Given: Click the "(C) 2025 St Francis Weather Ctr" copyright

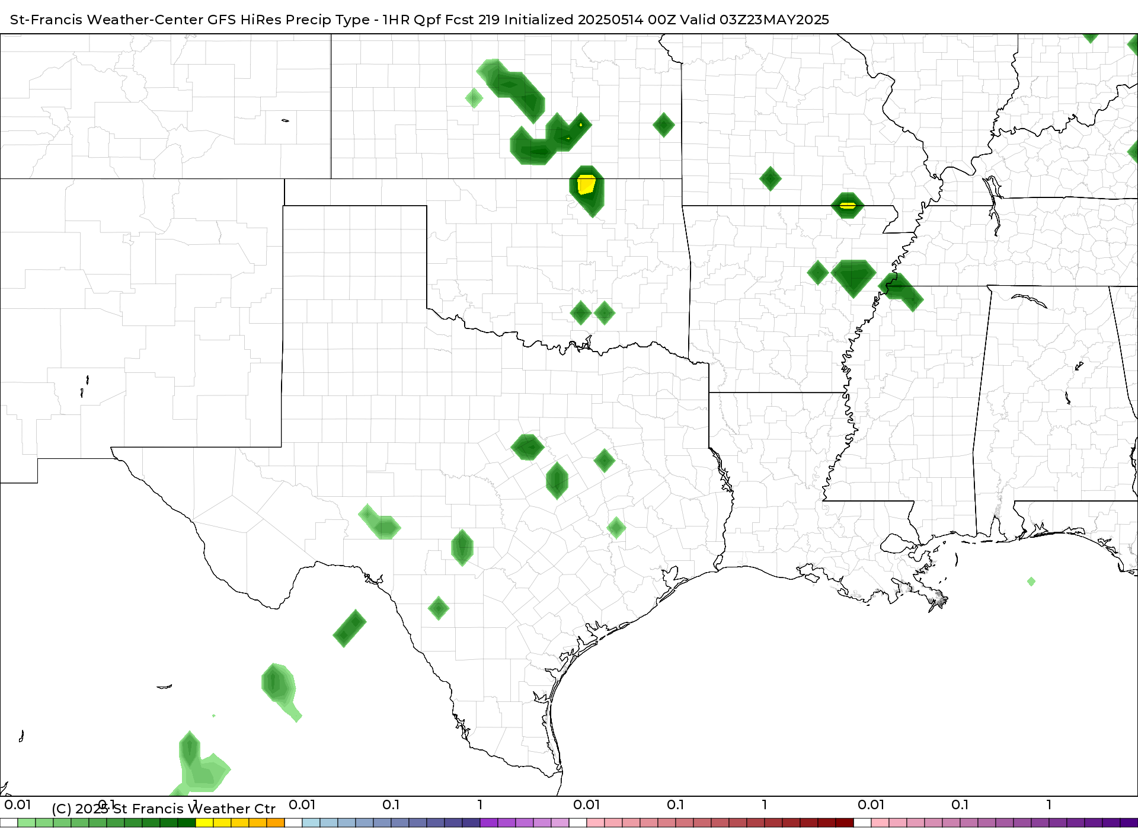Looking at the screenshot, I should click(x=164, y=809).
